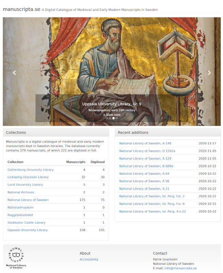Click the next slide arrow on carousel

click(x=209, y=72)
